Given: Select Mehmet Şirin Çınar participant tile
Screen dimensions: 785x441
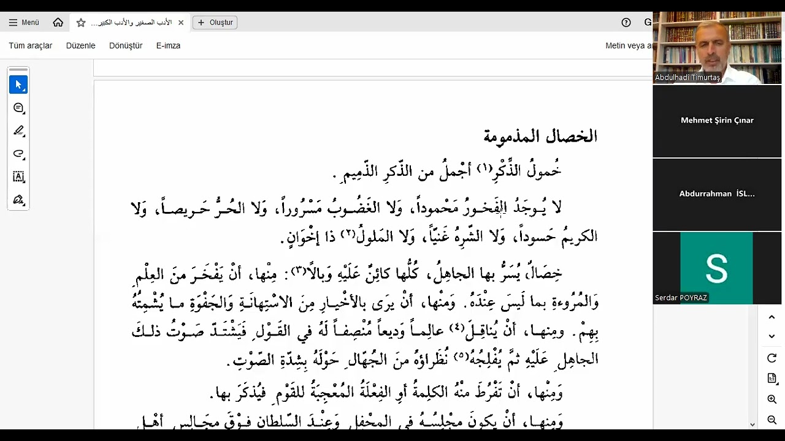Looking at the screenshot, I should click(717, 121).
